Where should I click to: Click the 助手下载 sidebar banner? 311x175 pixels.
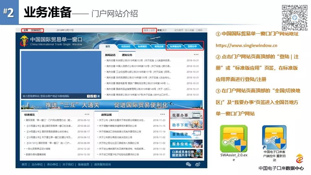click(186, 125)
